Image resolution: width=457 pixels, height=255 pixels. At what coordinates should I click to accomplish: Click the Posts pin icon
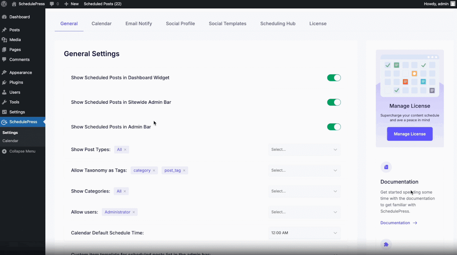pos(4,30)
